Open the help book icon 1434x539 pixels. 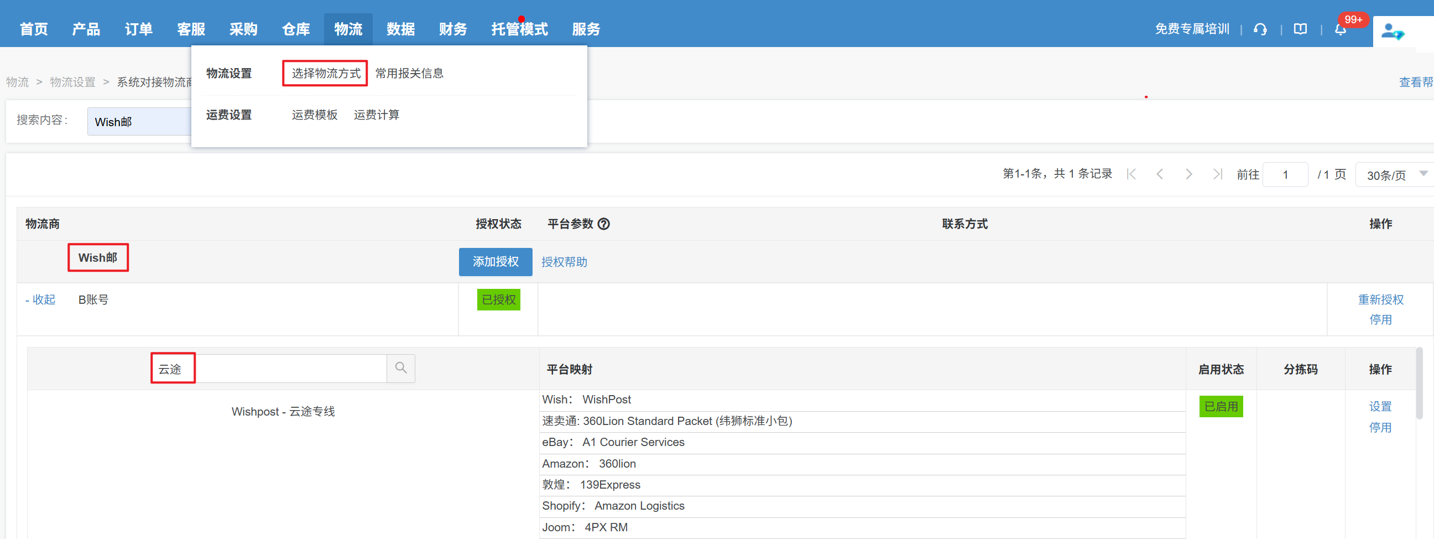point(1300,29)
